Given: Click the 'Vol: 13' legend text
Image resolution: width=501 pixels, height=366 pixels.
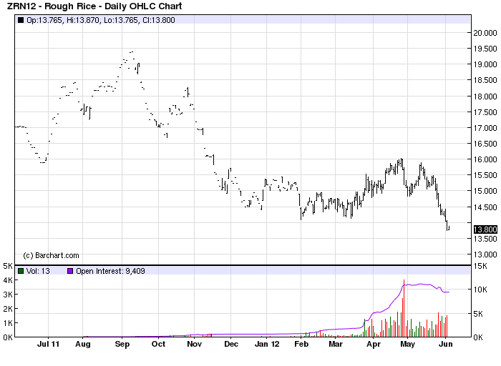Looking at the screenshot, I should [38, 271].
